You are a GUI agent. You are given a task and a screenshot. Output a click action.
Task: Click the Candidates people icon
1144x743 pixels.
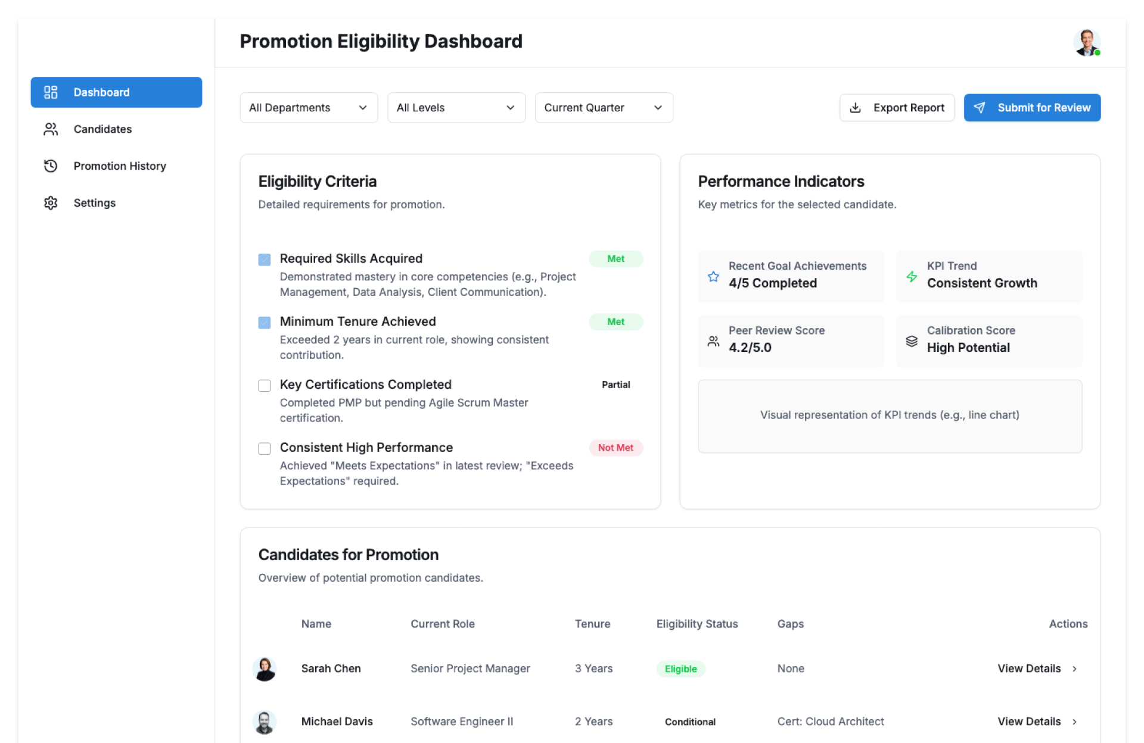tap(51, 129)
